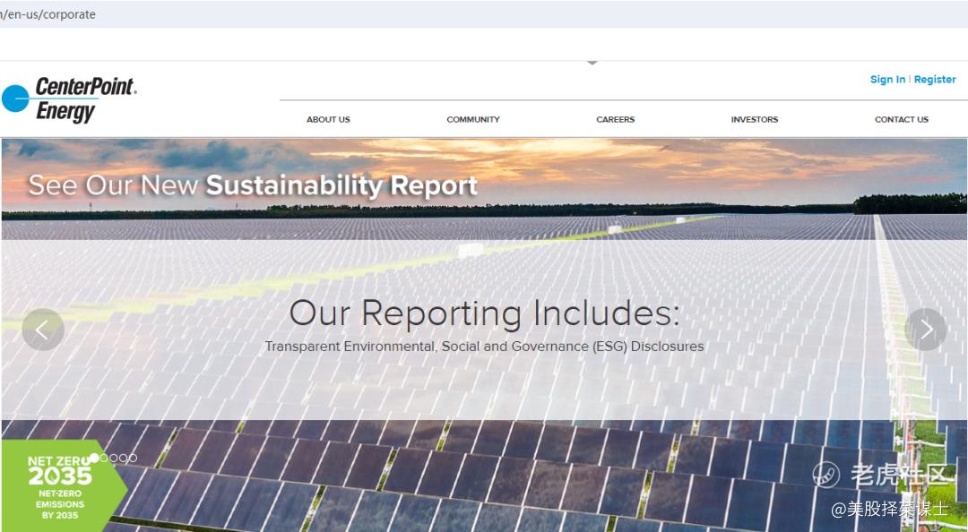The image size is (968, 532).
Task: Open the Community menu
Action: click(x=473, y=119)
